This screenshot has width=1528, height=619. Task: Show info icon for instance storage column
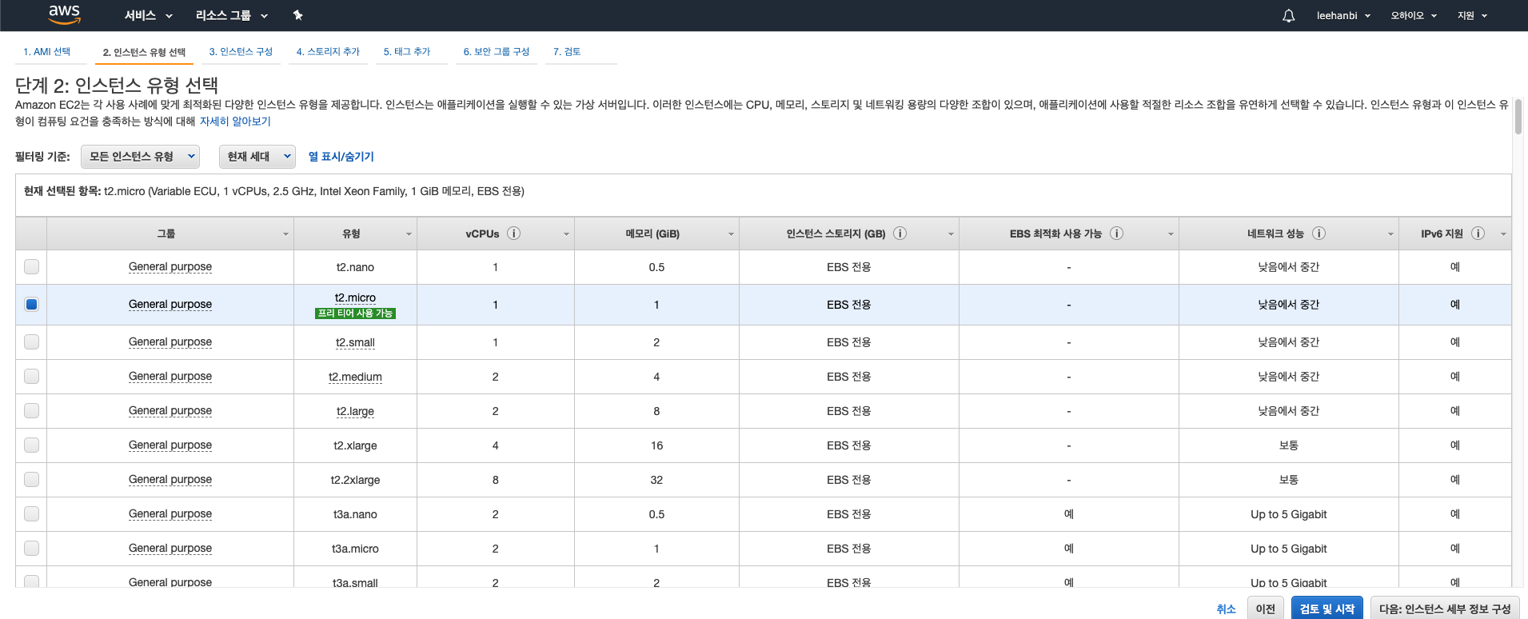coord(900,234)
